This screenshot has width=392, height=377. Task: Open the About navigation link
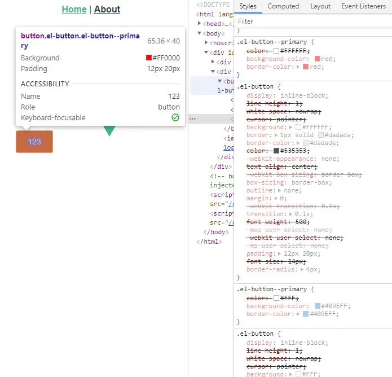click(x=107, y=9)
